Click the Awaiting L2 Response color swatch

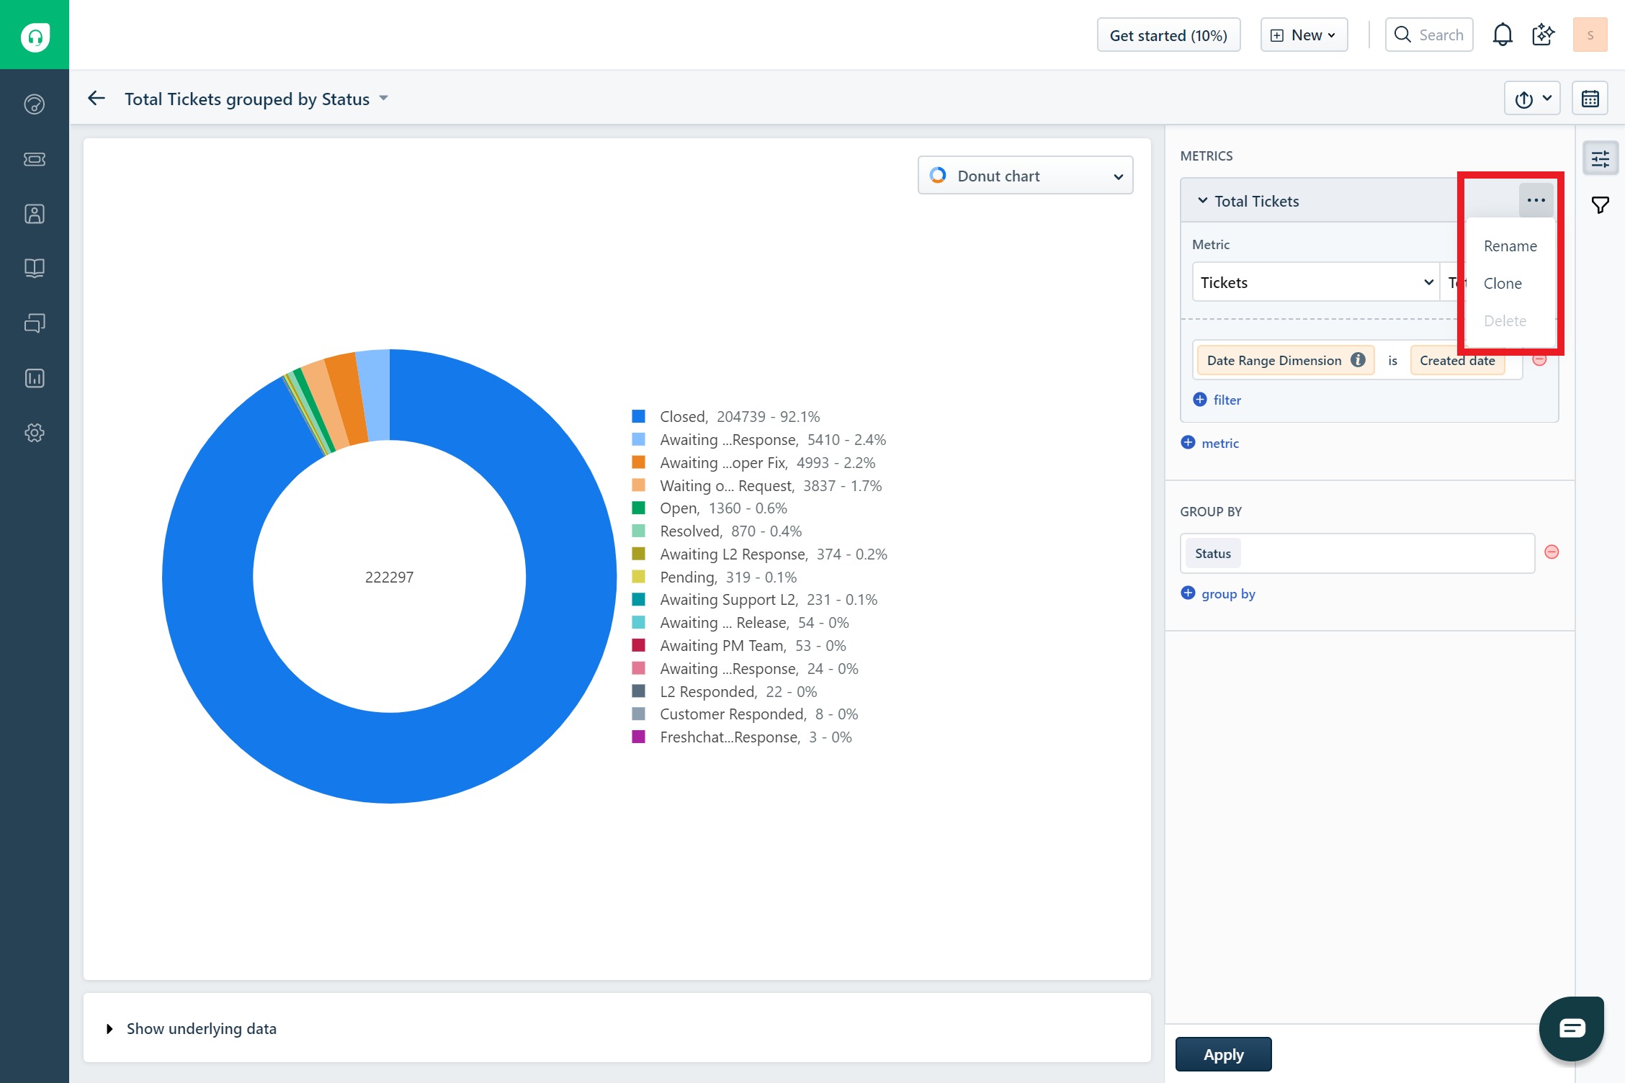point(638,554)
